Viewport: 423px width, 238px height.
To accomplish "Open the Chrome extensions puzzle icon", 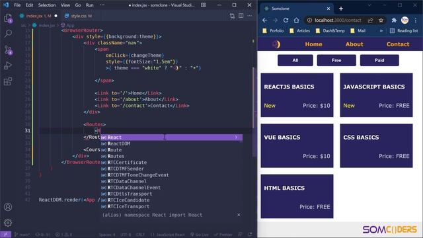I will tap(394, 20).
